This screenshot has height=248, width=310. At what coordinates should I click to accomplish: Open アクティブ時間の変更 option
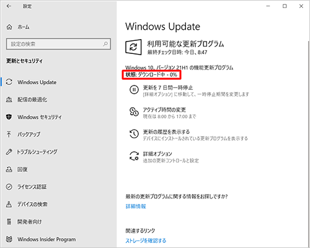164,110
